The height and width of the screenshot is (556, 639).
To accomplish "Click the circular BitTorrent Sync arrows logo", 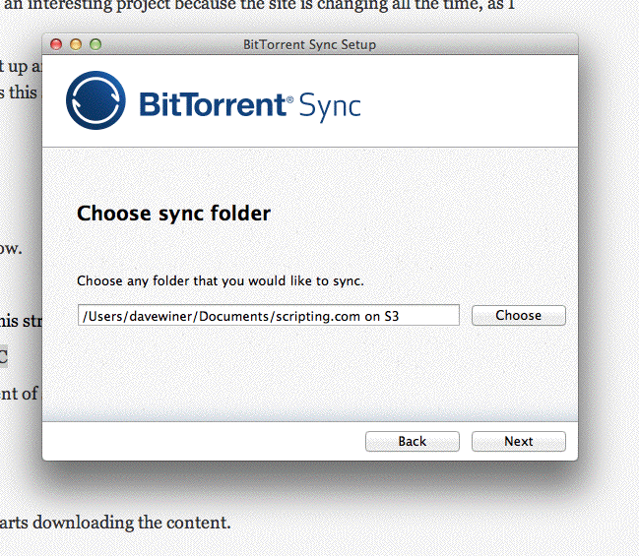I will coord(96,100).
